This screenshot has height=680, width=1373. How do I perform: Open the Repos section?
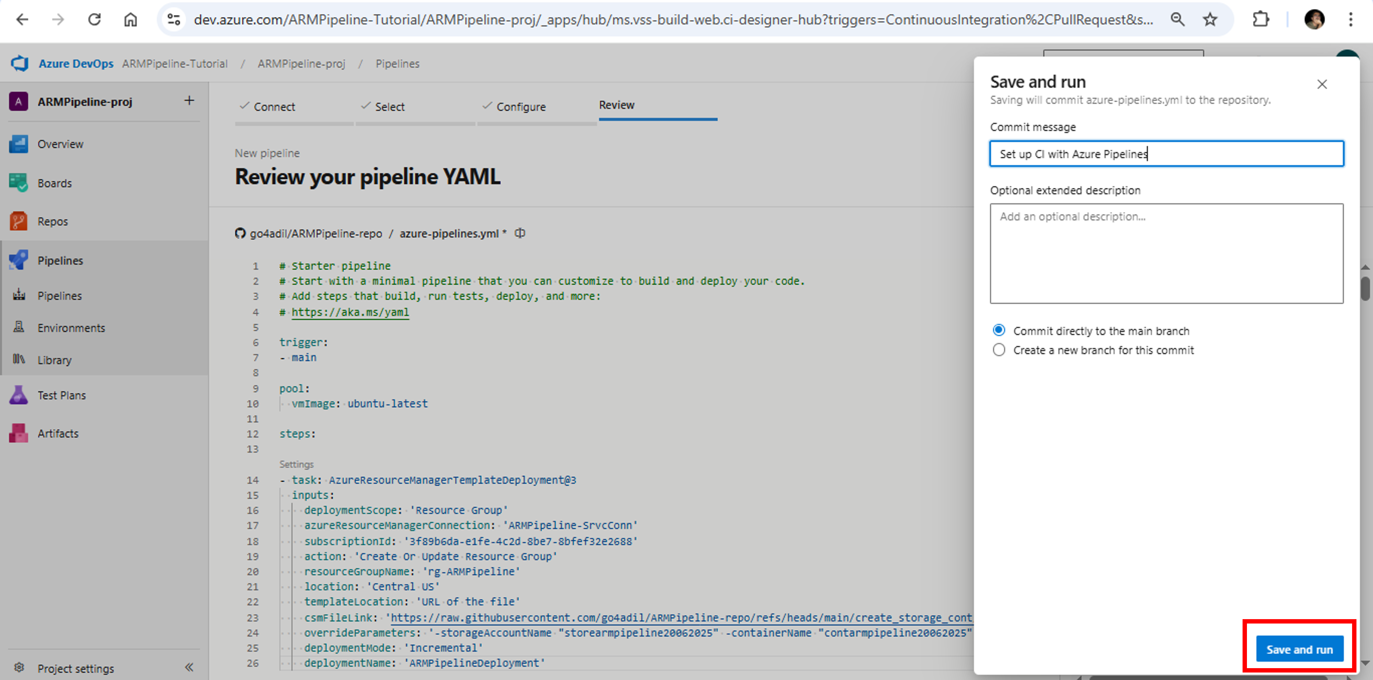point(52,221)
